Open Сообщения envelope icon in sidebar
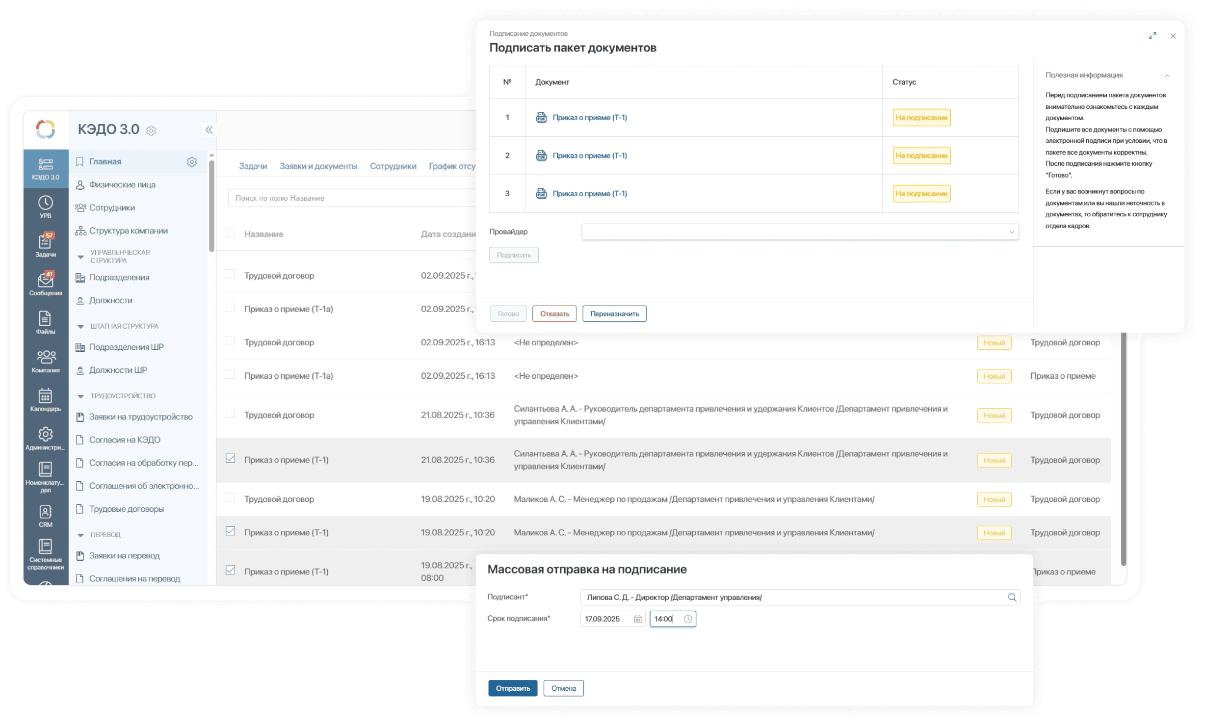 pyautogui.click(x=45, y=281)
